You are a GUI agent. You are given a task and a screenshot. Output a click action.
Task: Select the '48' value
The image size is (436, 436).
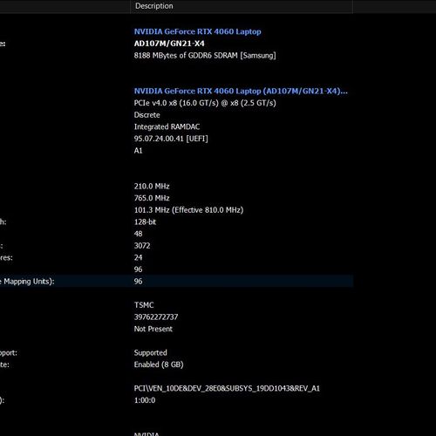coord(139,234)
